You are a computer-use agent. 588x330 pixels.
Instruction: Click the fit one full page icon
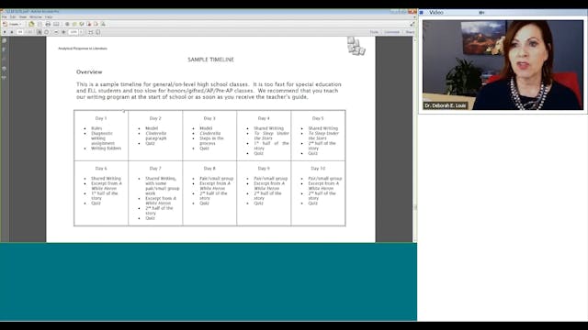coord(98,32)
